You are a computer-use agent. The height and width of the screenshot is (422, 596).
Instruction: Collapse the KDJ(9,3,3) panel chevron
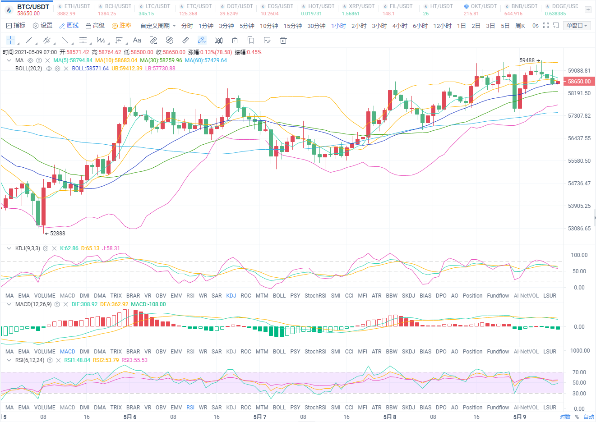[9, 248]
